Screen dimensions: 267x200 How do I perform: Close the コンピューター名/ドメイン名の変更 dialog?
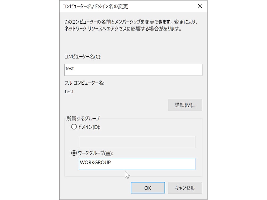click(x=200, y=6)
